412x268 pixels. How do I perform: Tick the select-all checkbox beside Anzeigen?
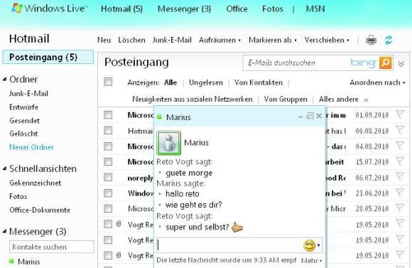[x=108, y=82]
